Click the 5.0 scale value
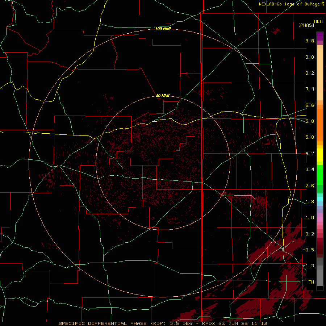The width and height of the screenshot is (326, 326). 310,137
